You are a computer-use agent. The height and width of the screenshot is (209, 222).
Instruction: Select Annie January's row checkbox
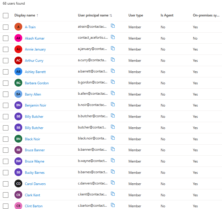pos(6,49)
